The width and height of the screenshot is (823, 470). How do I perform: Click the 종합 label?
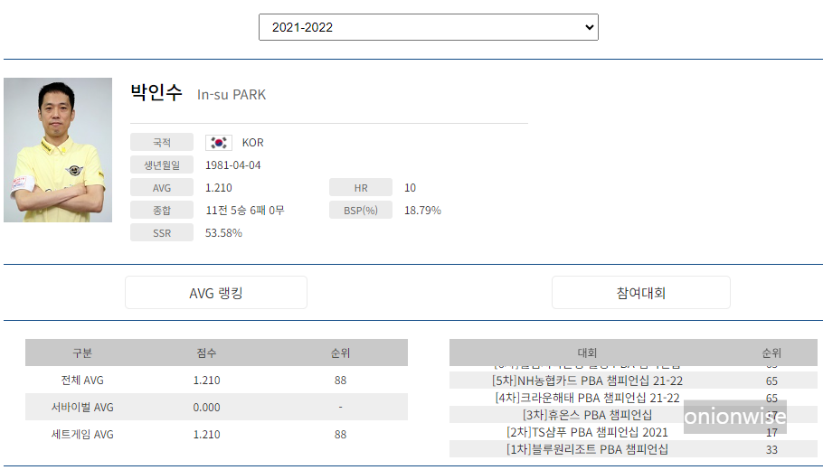tap(162, 211)
